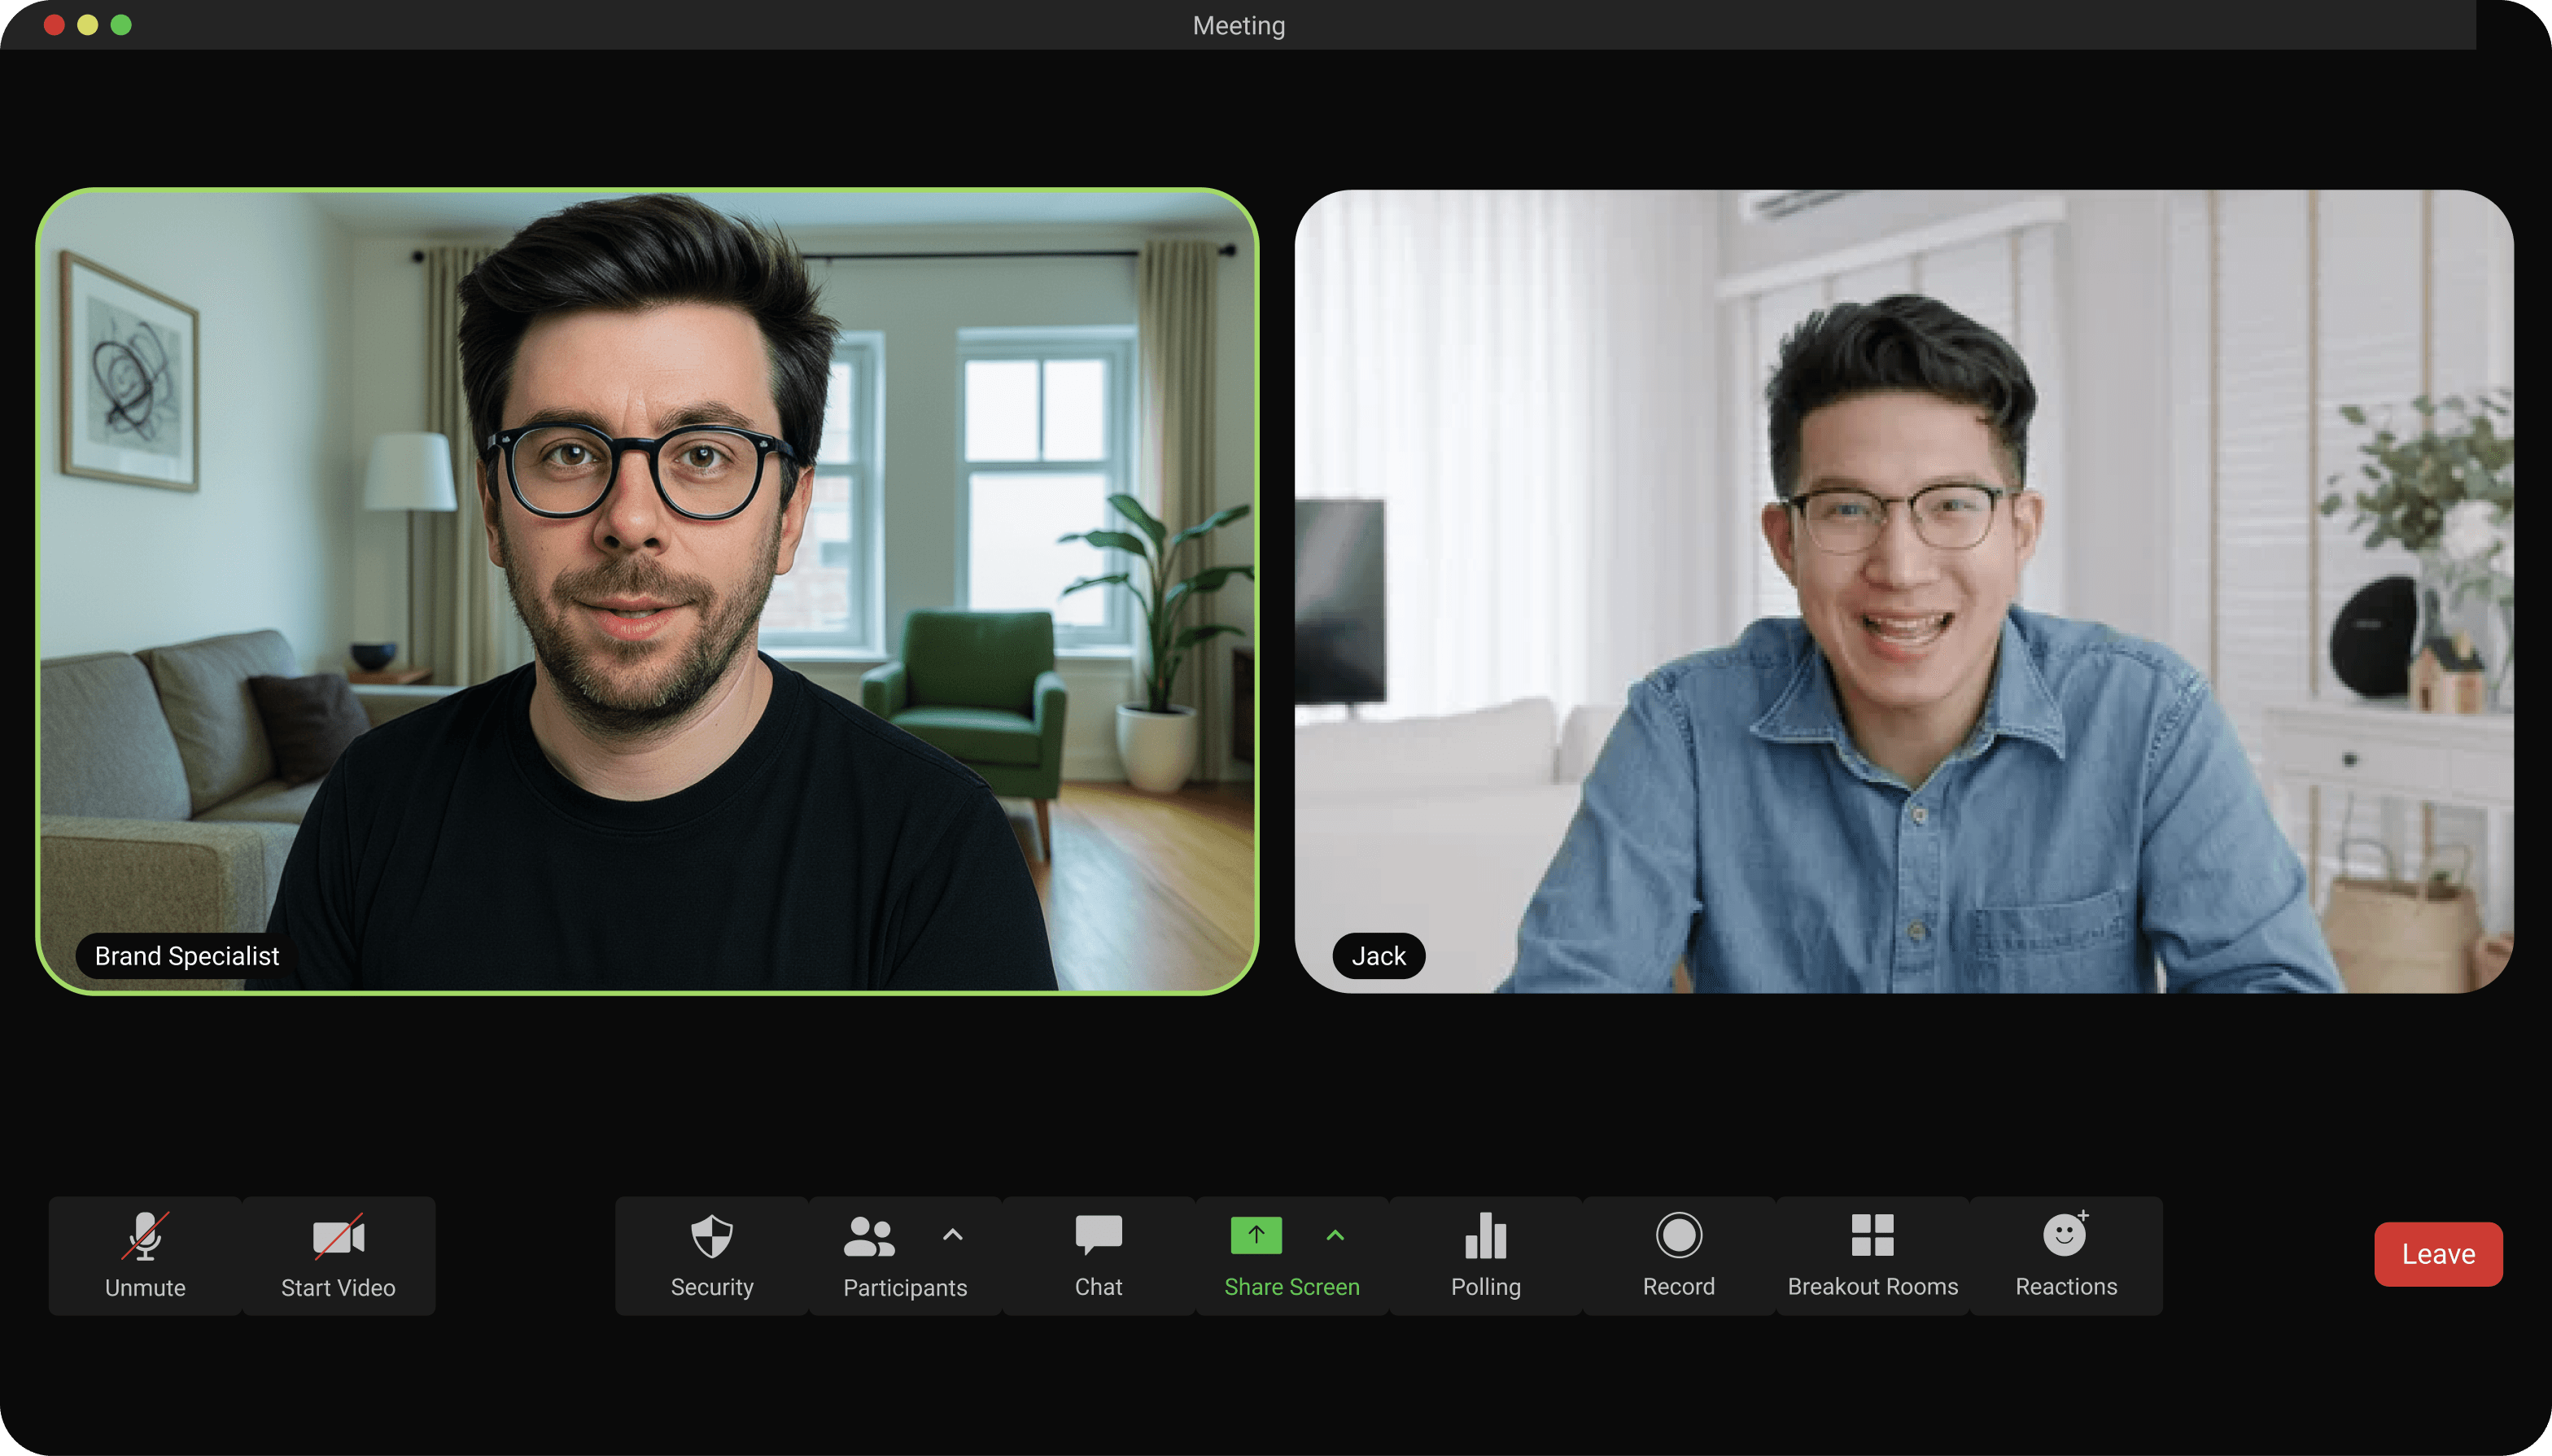Start recording with Record icon

(1678, 1254)
